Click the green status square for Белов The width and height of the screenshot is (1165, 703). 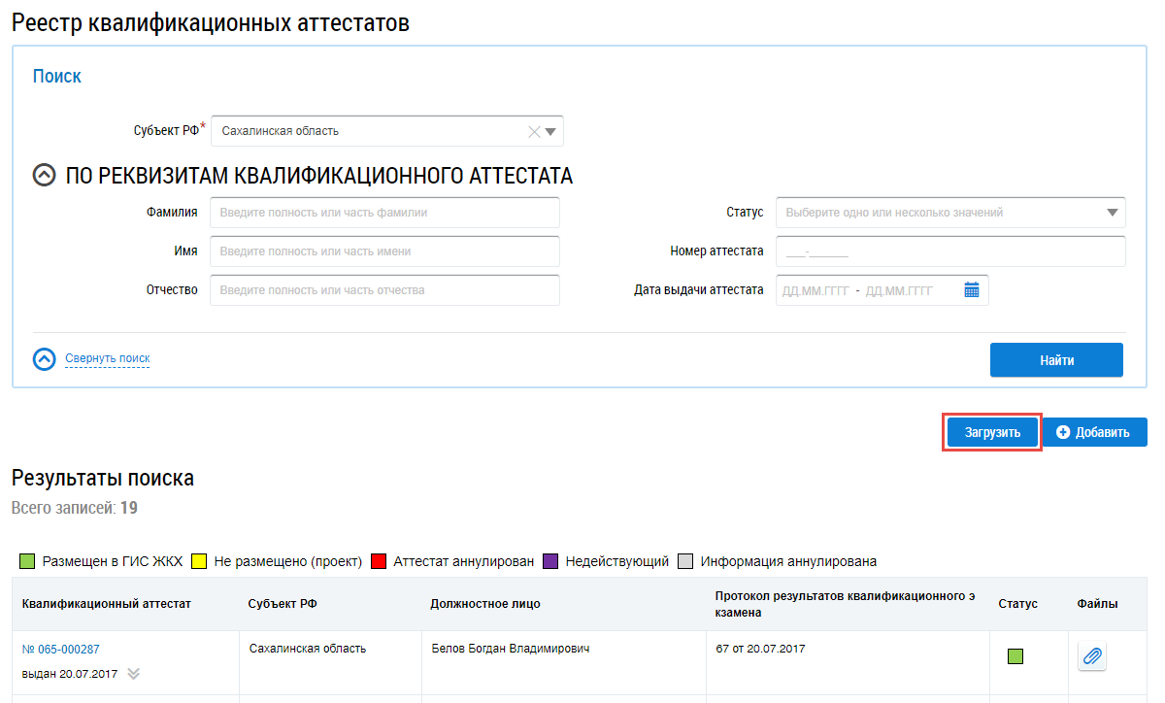tap(1015, 657)
